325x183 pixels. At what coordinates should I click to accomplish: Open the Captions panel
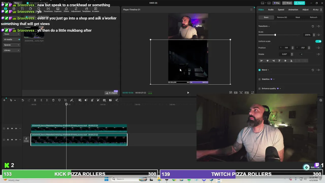click(58, 10)
